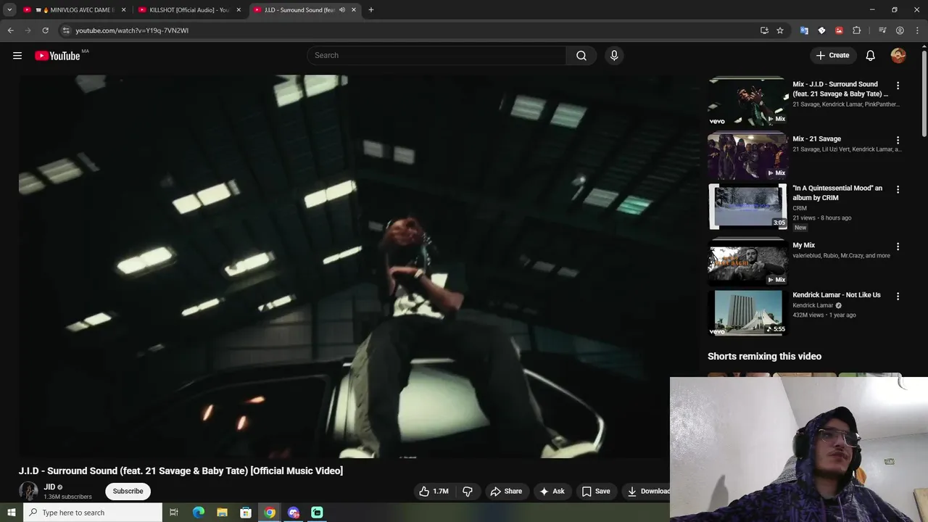Open the account avatar menu
The height and width of the screenshot is (522, 928).
coord(898,55)
